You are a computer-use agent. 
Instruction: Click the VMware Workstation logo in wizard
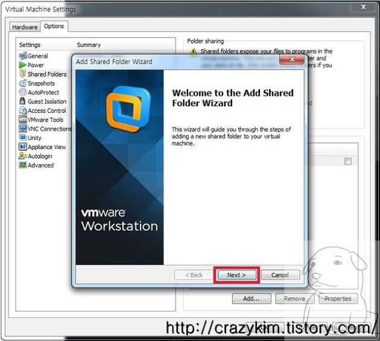[x=128, y=109]
